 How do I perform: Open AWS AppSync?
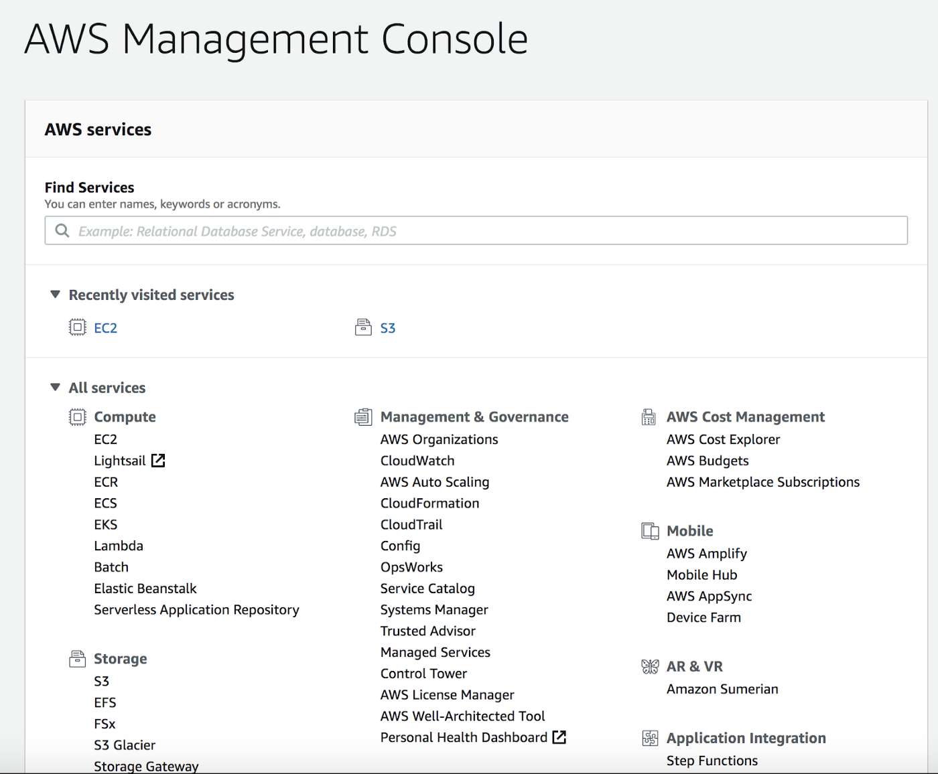710,596
